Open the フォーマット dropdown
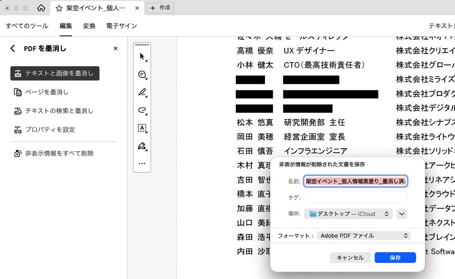Viewport: 455px width, 279px height. [364, 236]
